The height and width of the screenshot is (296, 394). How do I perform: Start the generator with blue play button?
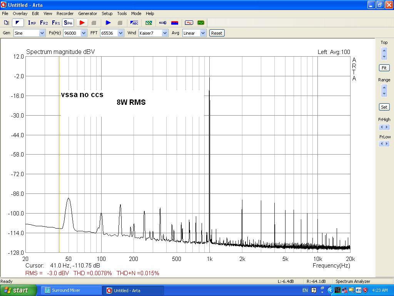click(108, 23)
